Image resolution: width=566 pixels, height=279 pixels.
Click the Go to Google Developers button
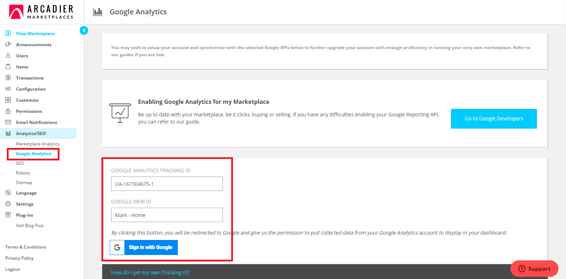(494, 119)
